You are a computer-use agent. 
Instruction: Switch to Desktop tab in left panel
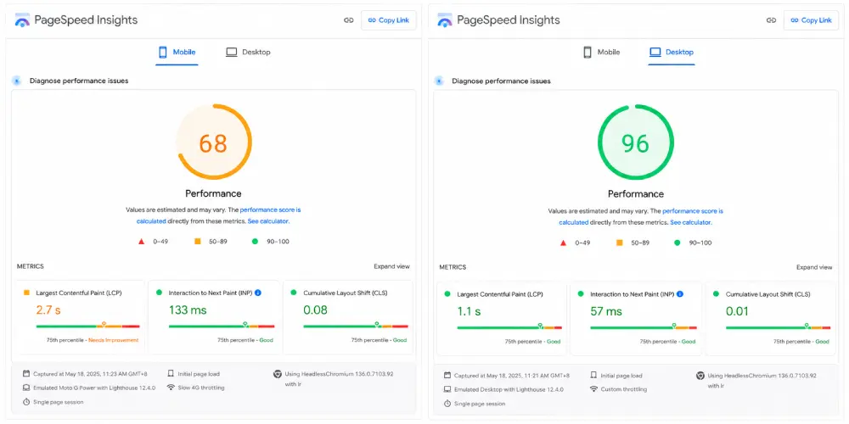(x=248, y=53)
